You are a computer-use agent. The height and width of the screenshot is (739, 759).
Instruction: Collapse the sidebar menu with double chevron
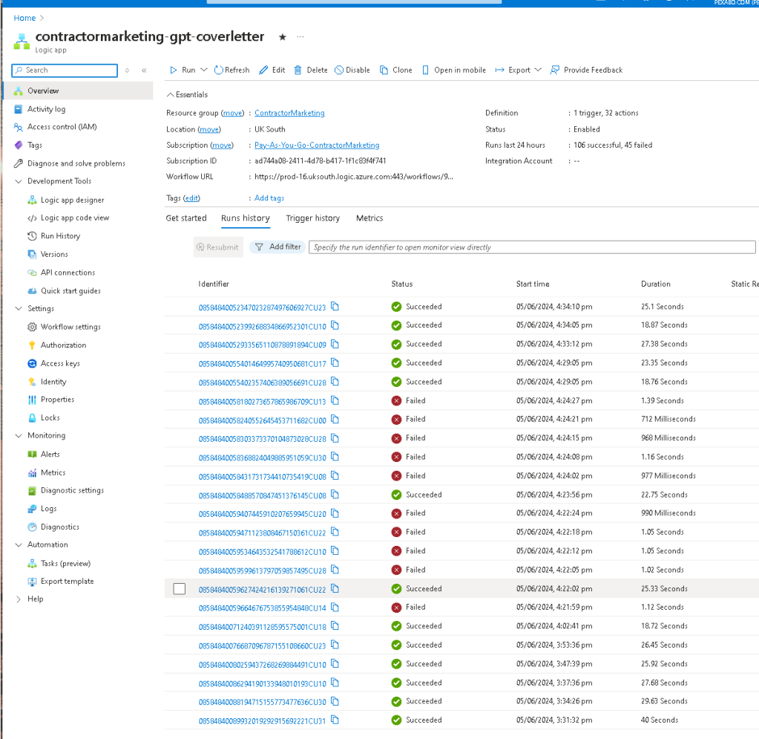[144, 71]
